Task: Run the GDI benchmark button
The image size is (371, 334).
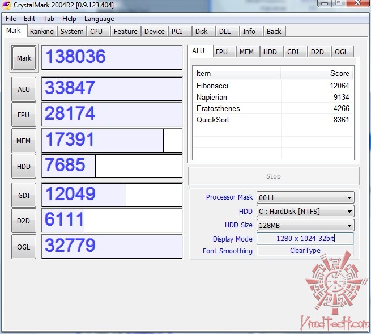Action: (x=24, y=195)
